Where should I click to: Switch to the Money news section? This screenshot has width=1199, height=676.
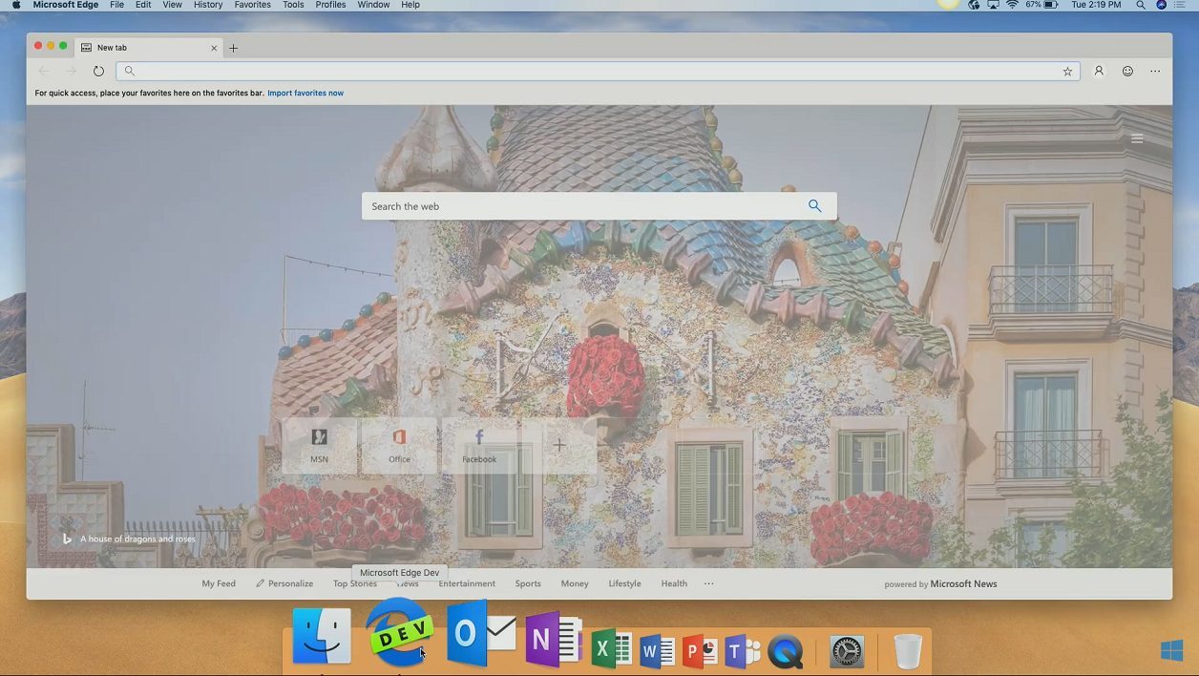575,583
